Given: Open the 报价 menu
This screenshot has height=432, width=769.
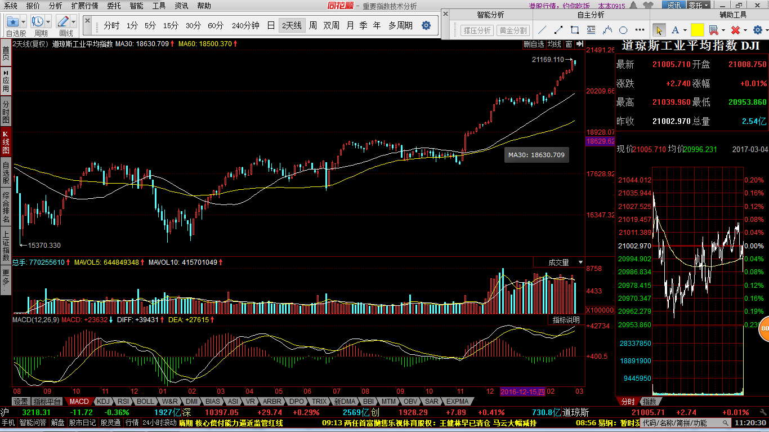Looking at the screenshot, I should 33,6.
